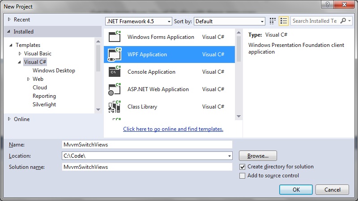Open the Sort by Default dropdown

tap(229, 21)
